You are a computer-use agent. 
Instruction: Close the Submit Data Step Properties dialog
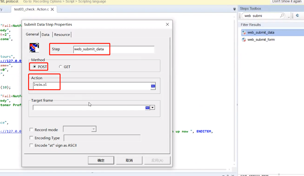click(167, 24)
